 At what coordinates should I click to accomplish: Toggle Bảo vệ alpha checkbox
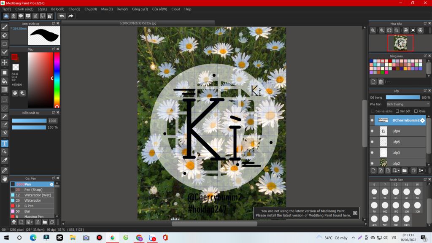pyautogui.click(x=373, y=111)
